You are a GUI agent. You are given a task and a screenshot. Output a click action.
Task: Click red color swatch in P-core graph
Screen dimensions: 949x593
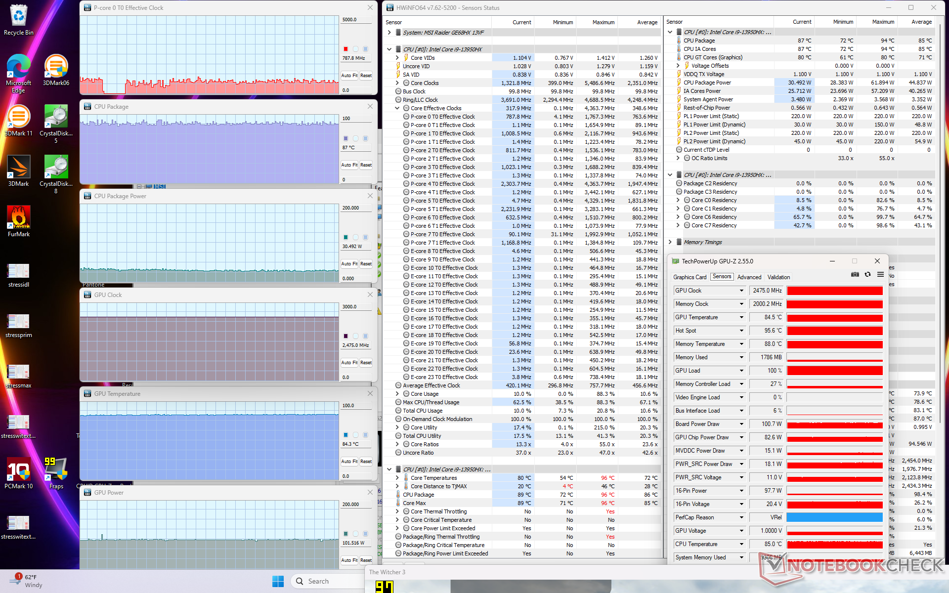[345, 49]
